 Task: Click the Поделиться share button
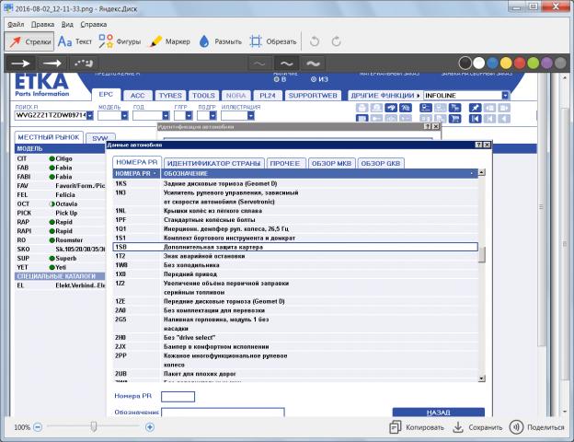pyautogui.click(x=537, y=427)
